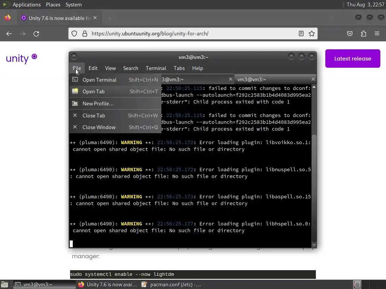Expand the Firefox list all tabs chevron
This screenshot has width=386, height=289.
coord(331,17)
